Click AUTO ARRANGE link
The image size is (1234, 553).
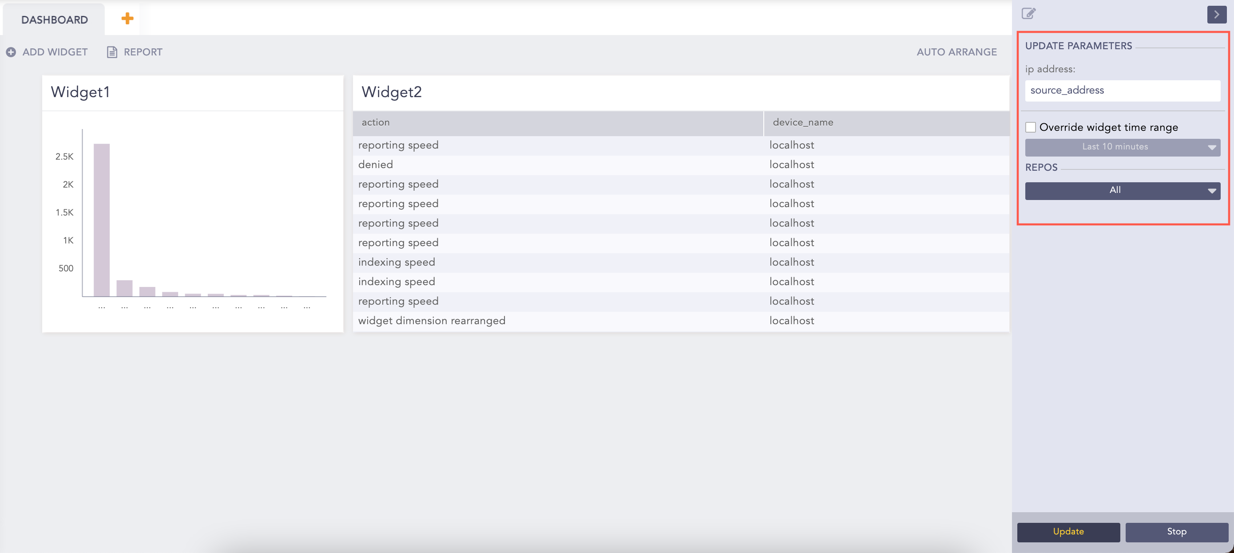tap(956, 52)
